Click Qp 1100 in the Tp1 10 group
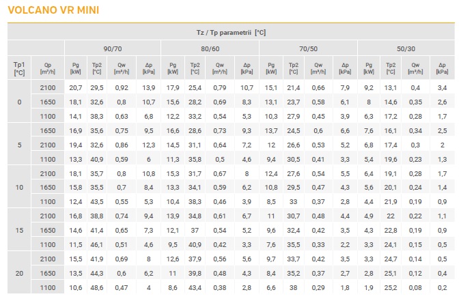Screen dimensions: 461x303 pyautogui.click(x=48, y=201)
